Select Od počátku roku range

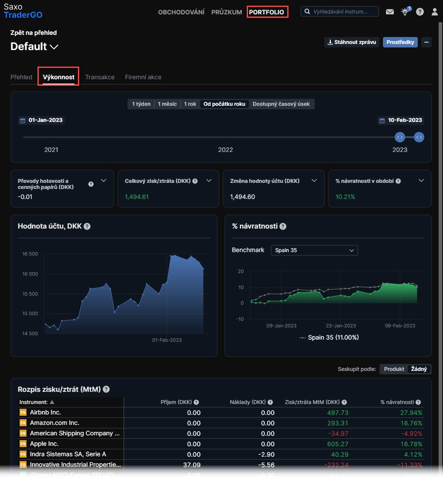(x=224, y=104)
